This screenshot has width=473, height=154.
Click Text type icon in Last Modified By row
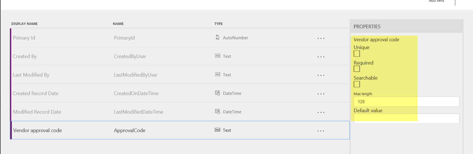click(x=218, y=74)
